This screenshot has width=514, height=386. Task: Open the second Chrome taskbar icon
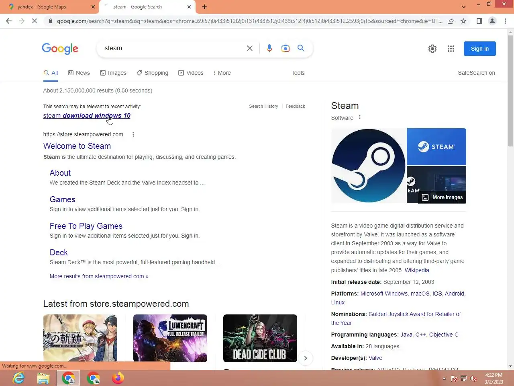click(x=93, y=378)
